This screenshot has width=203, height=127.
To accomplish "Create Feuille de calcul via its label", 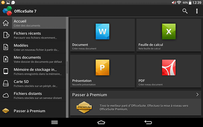I will click(151, 45).
